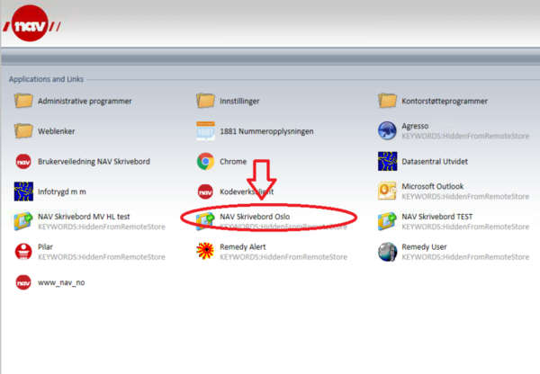Select the Brukerveiledning NAV Skrivebord text
This screenshot has height=374, width=540.
94,162
